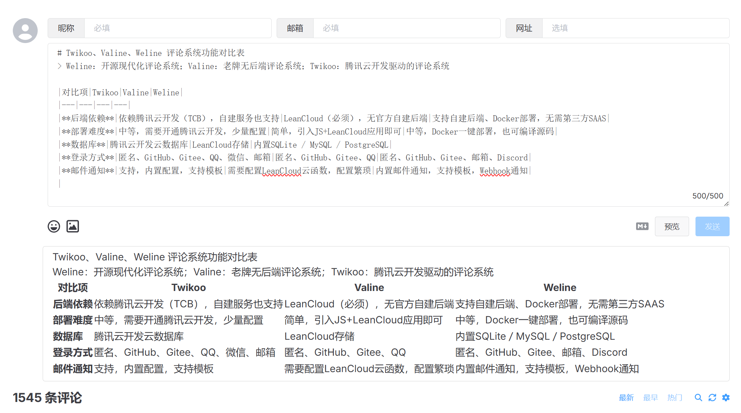Refresh the comment list
This screenshot has height=413, width=741.
[712, 398]
